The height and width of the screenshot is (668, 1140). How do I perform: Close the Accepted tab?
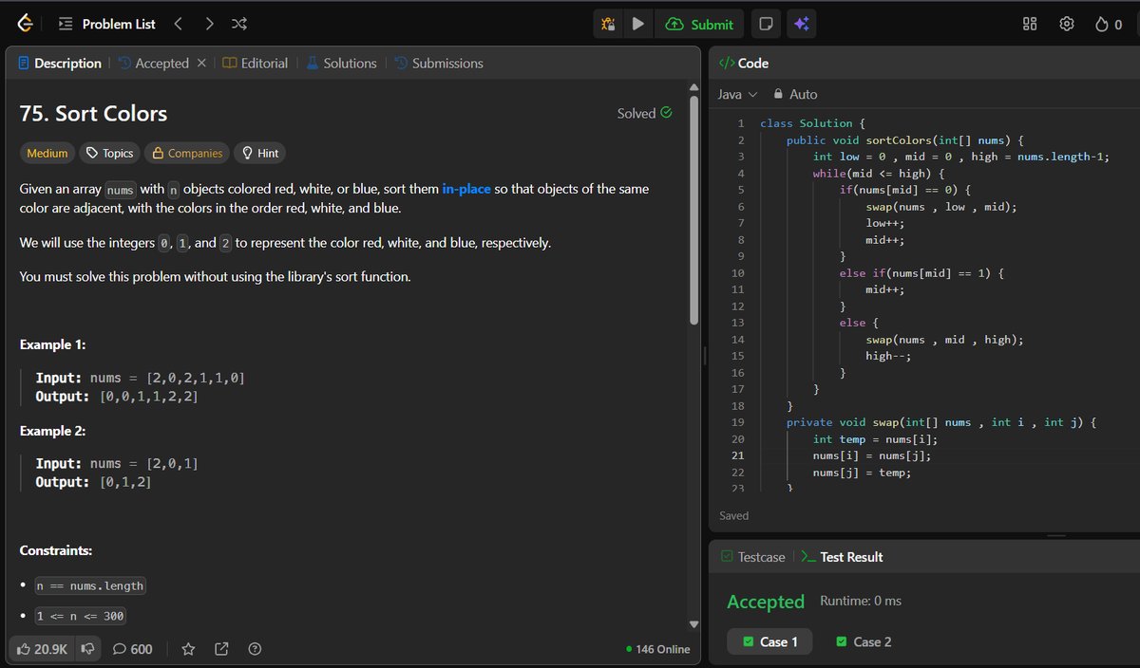pos(201,63)
